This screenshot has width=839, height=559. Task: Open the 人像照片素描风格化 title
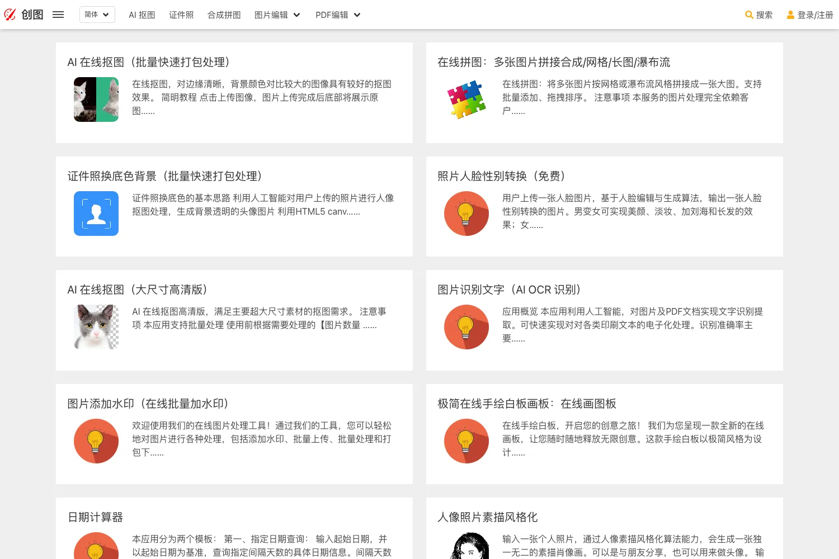488,517
